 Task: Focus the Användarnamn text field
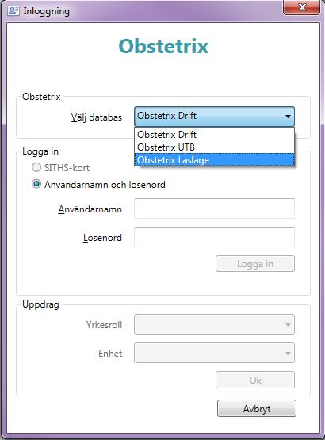pyautogui.click(x=215, y=209)
